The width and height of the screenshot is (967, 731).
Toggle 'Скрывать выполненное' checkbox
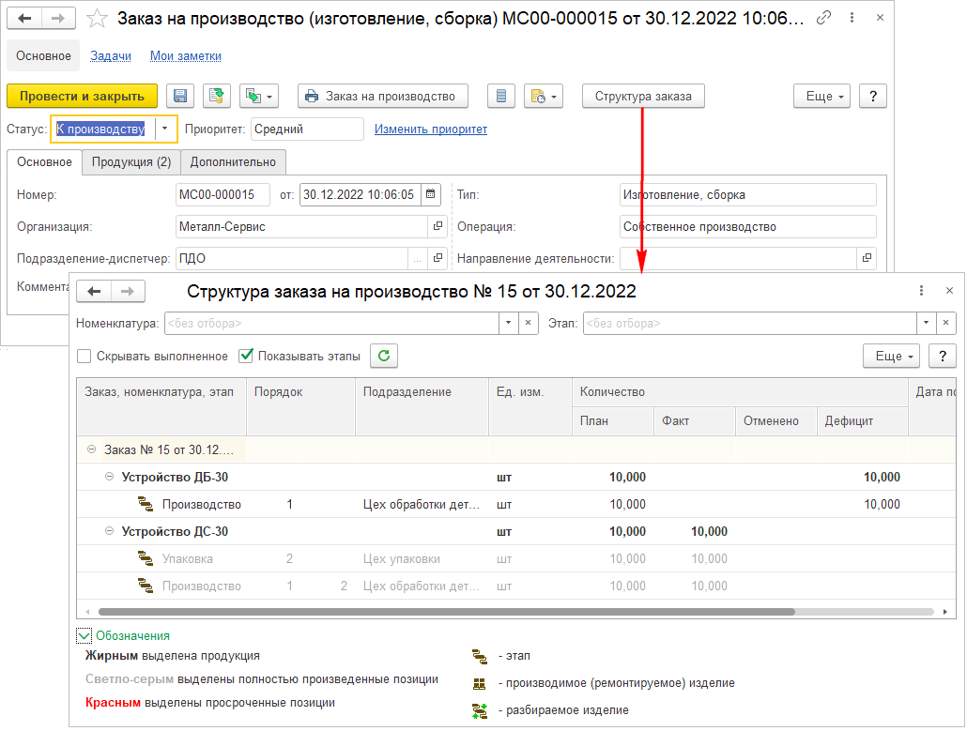(84, 357)
